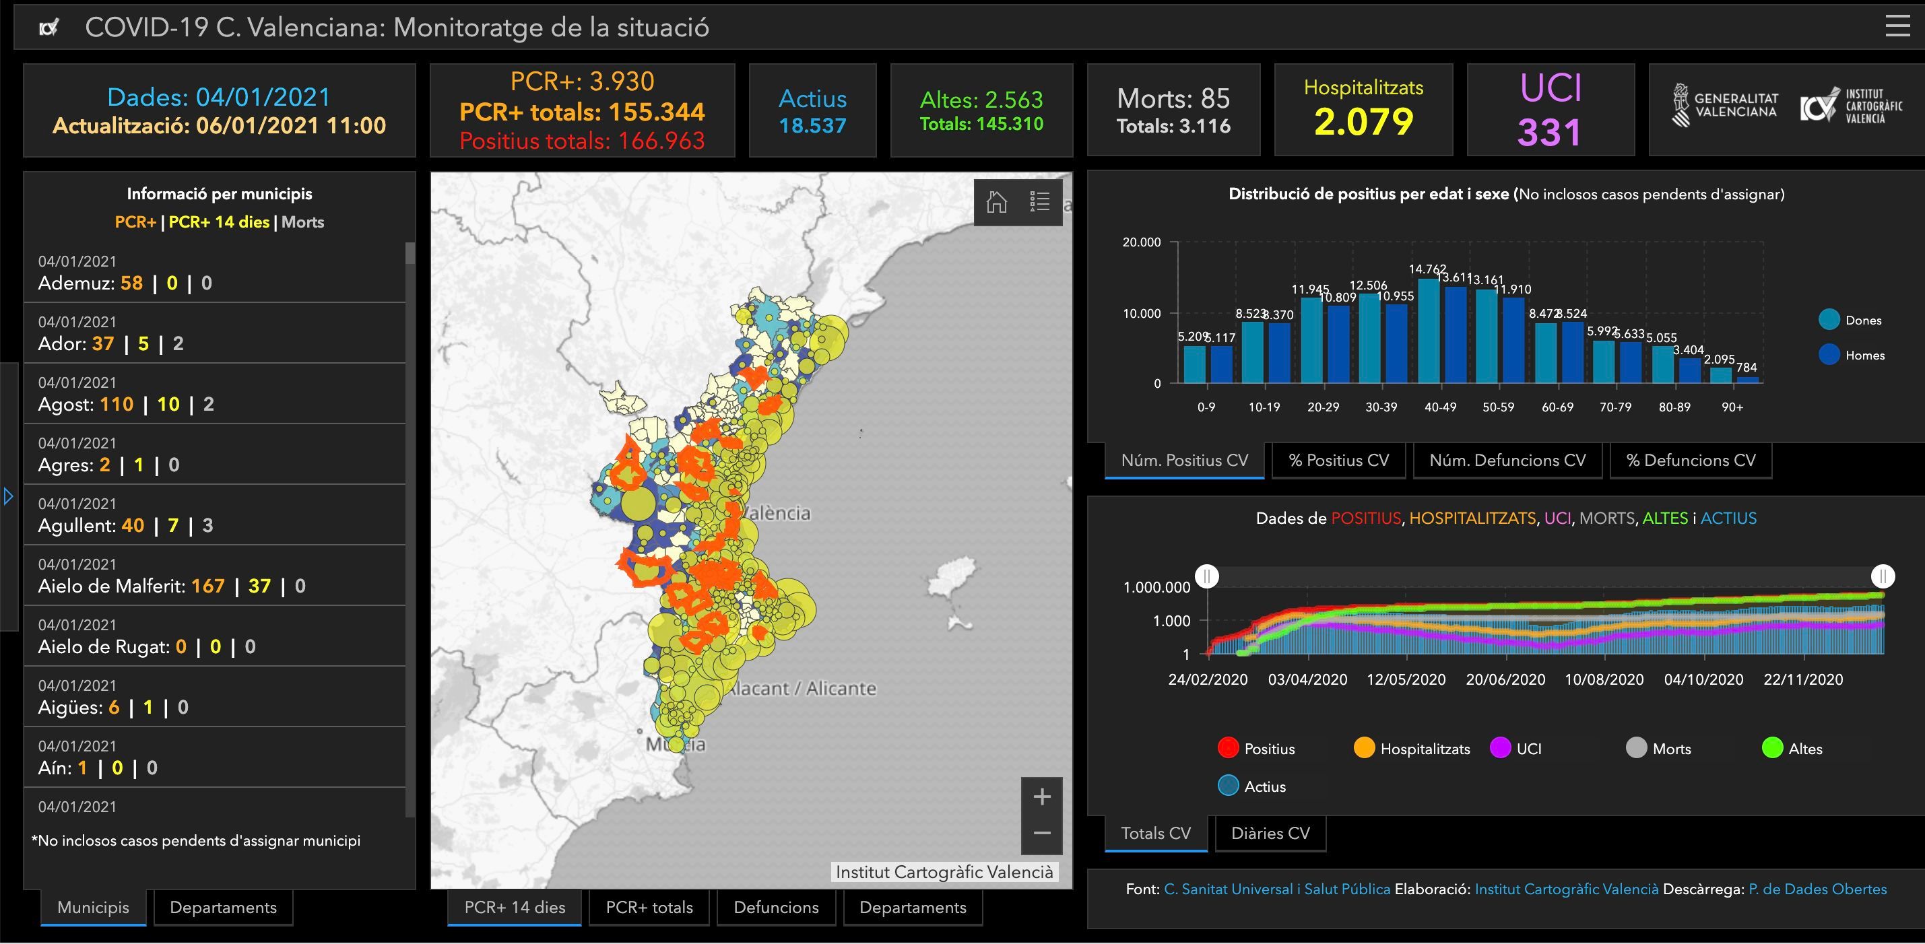
Task: Switch to Diàries CV tab
Action: (x=1270, y=833)
